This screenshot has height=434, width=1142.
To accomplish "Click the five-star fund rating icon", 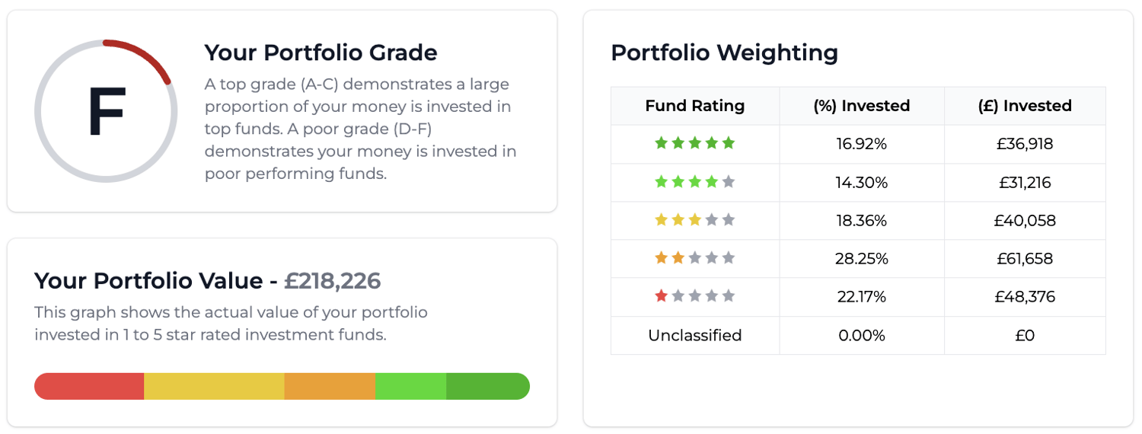I will click(x=694, y=143).
